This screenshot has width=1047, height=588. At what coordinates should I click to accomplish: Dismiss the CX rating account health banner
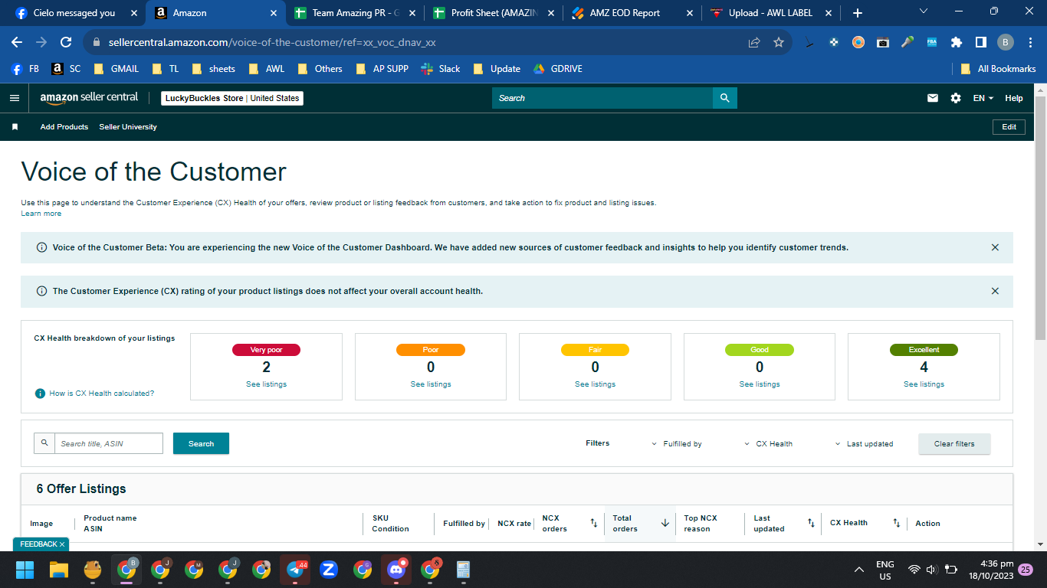coord(995,291)
